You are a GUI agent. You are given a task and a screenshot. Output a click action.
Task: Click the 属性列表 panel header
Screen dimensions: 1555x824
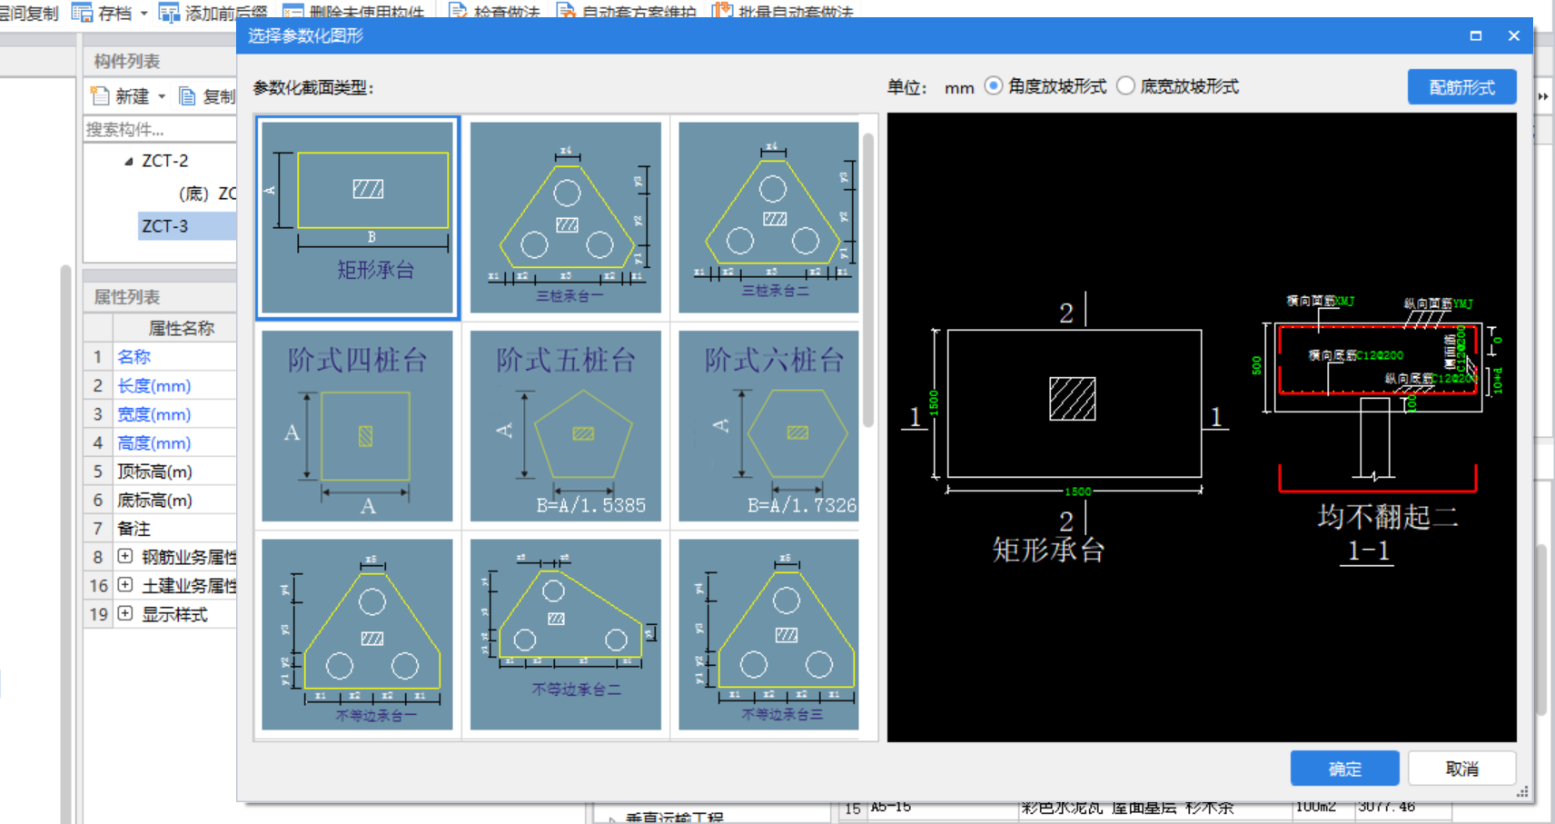click(126, 297)
